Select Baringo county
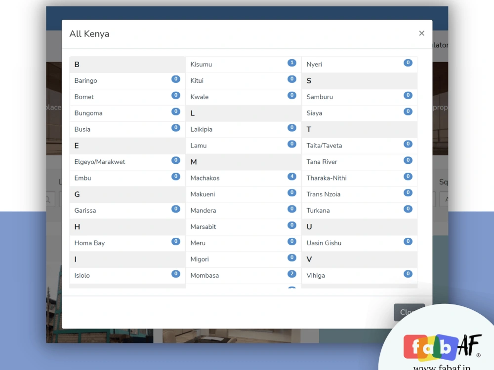494x370 pixels. tap(127, 80)
